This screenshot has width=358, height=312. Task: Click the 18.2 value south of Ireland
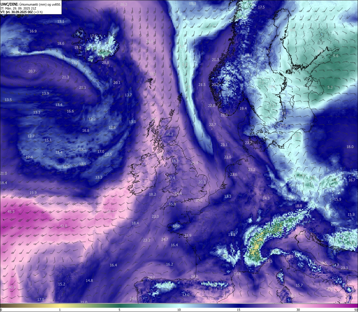pos(152,194)
